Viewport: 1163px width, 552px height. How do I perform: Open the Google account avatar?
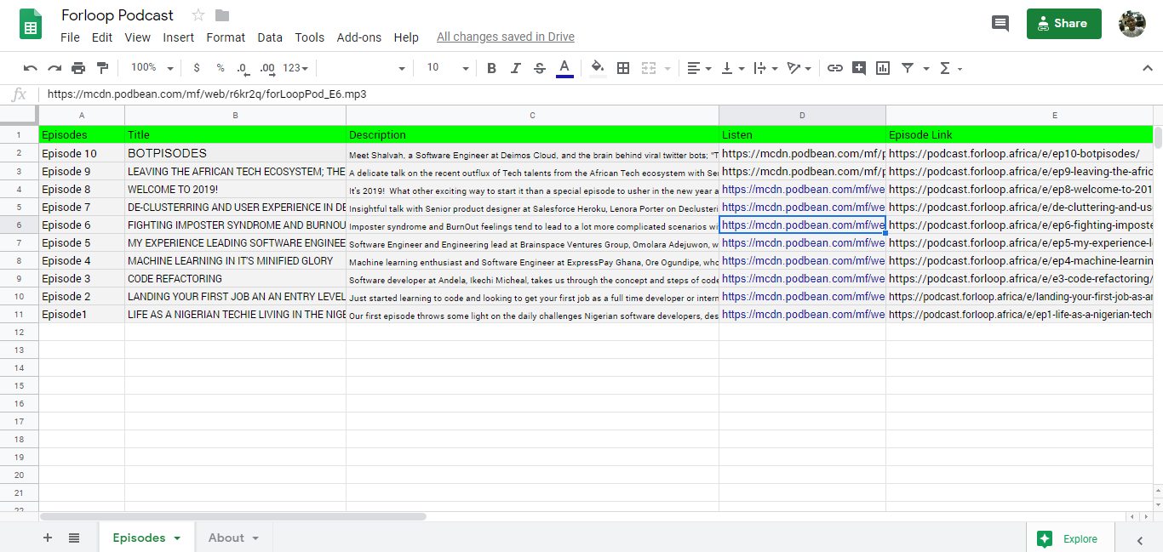1132,24
